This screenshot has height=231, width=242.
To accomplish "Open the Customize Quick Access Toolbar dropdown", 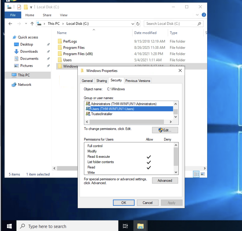I will [31, 7].
